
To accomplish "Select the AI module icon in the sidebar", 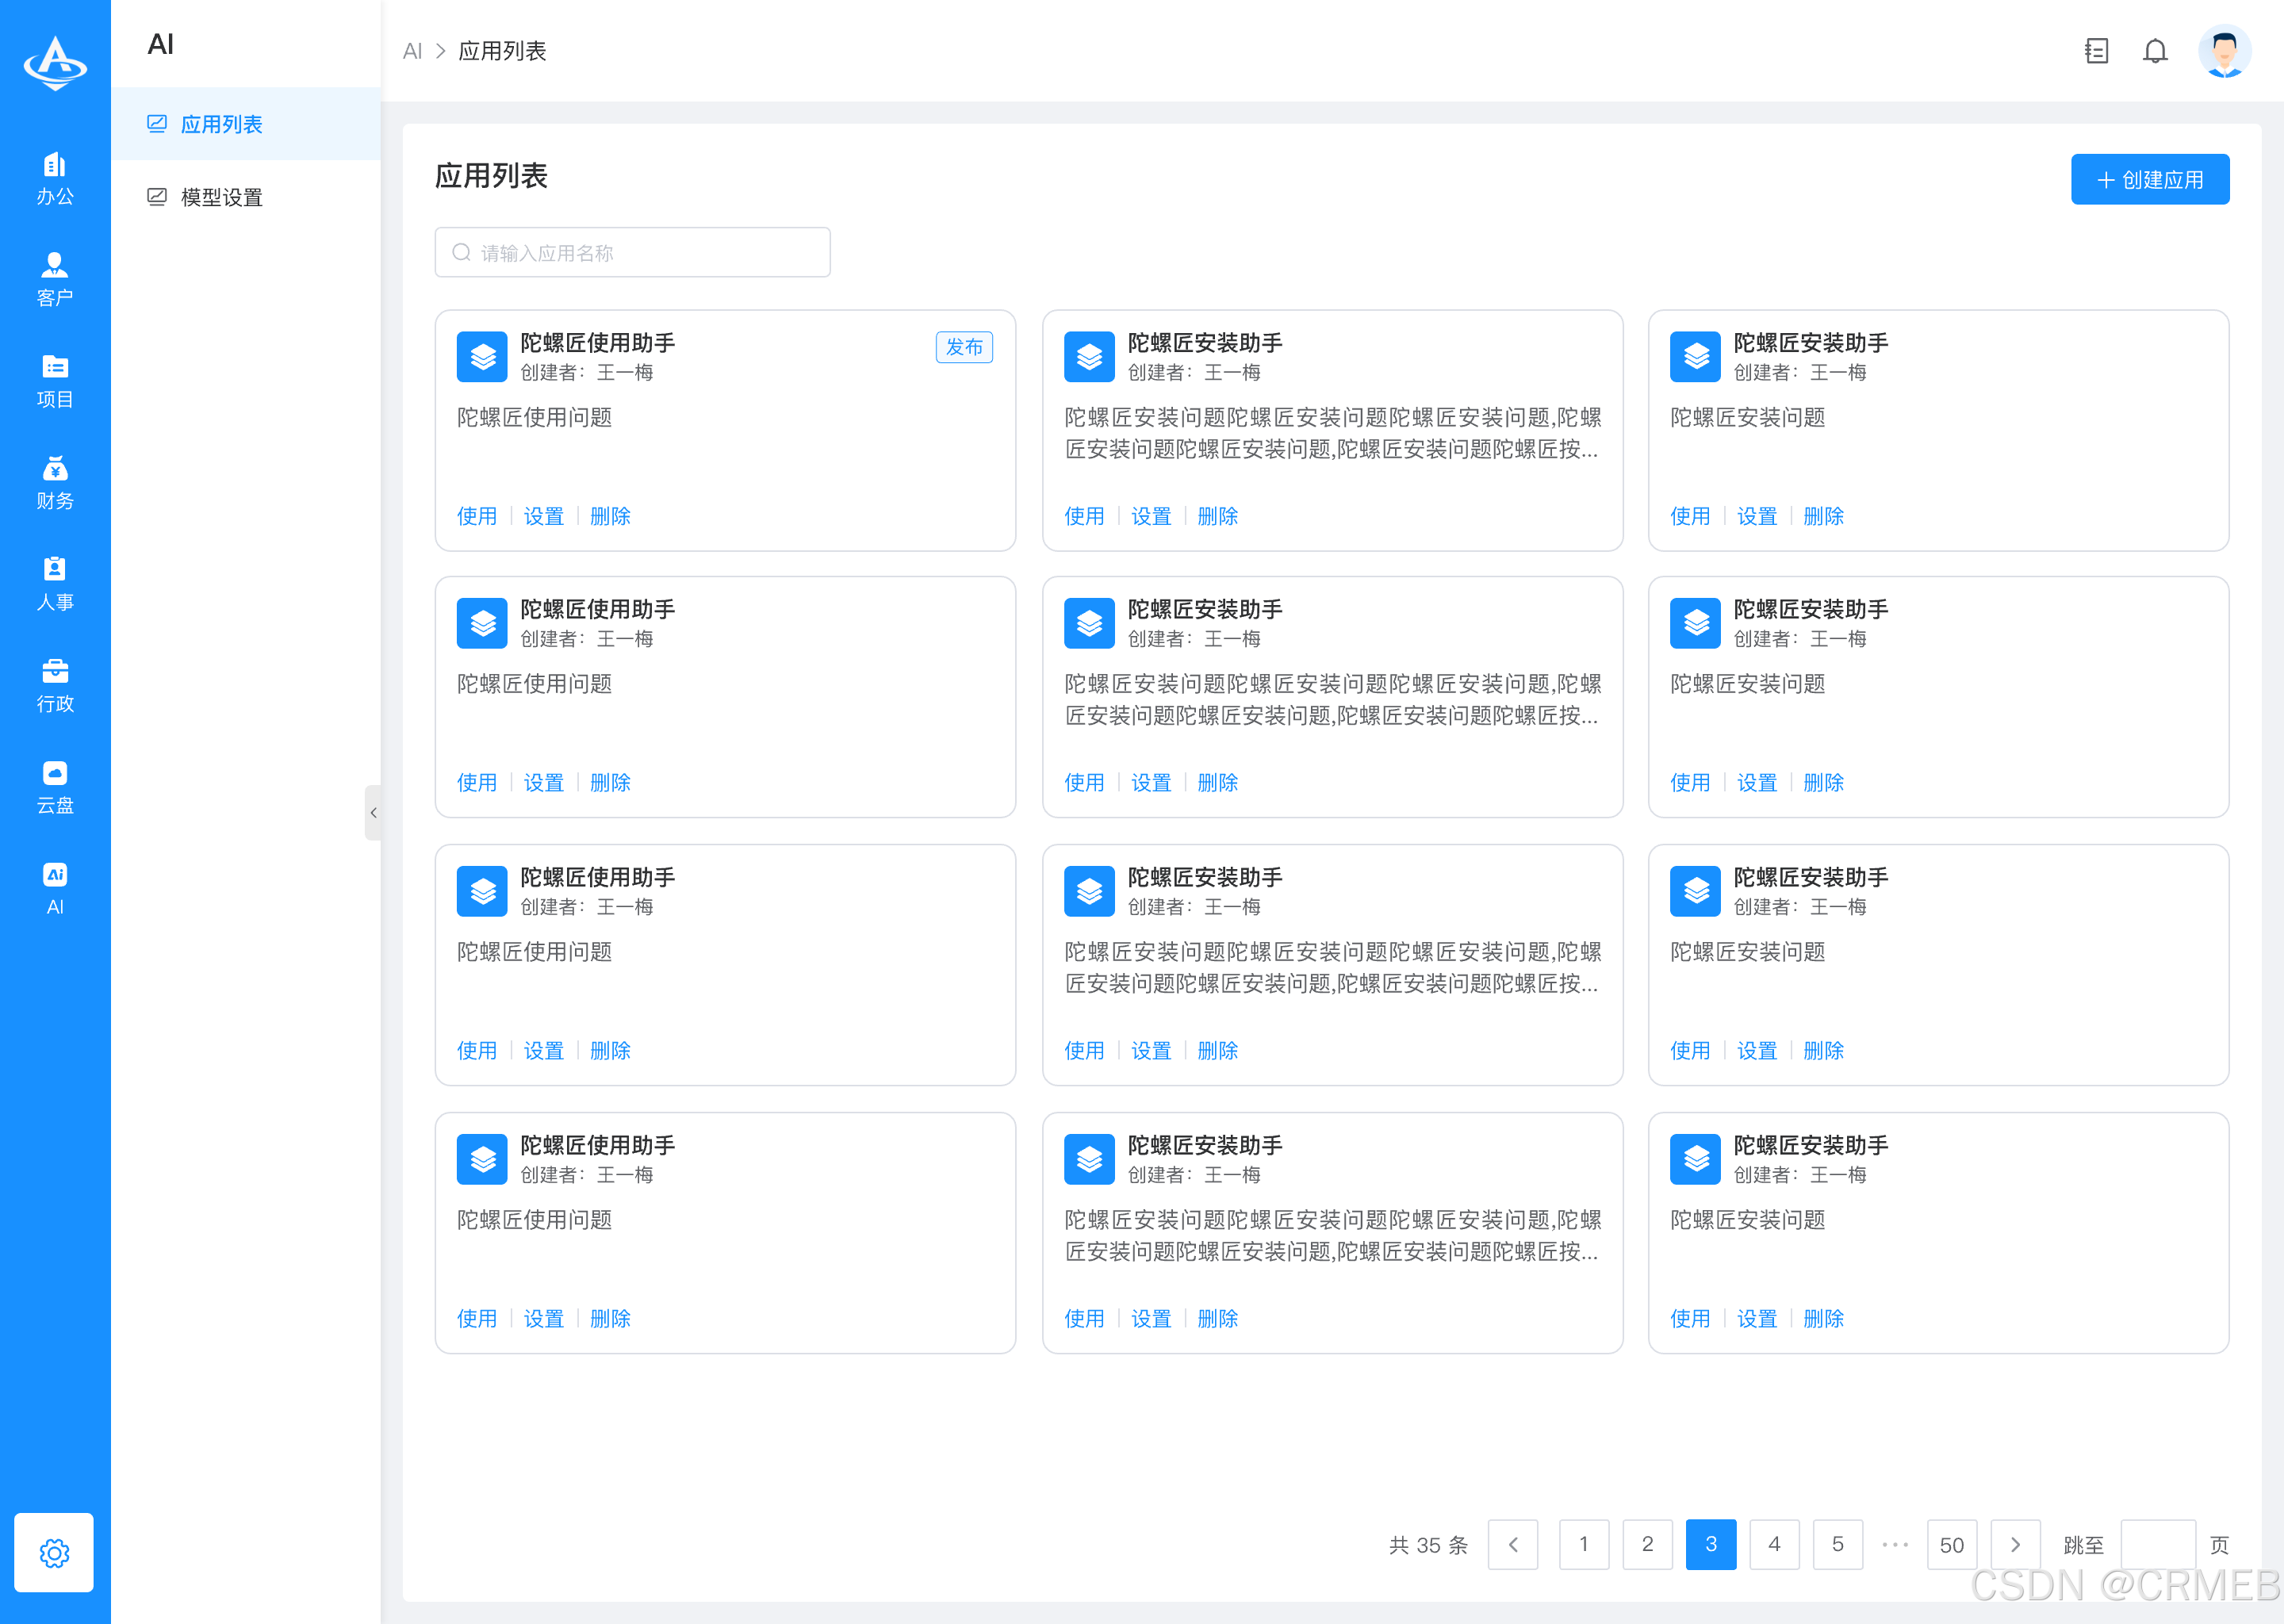I will (54, 888).
